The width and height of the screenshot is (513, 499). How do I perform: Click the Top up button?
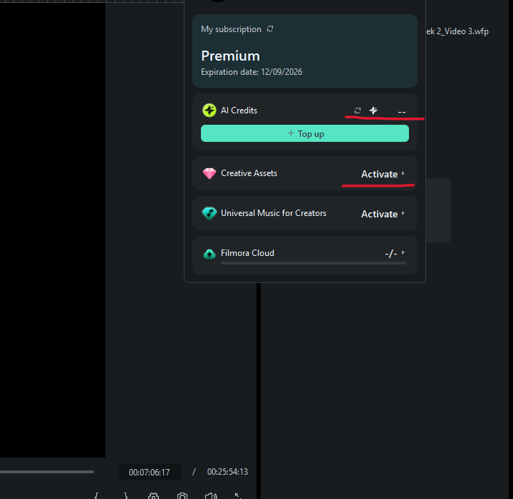coord(305,133)
